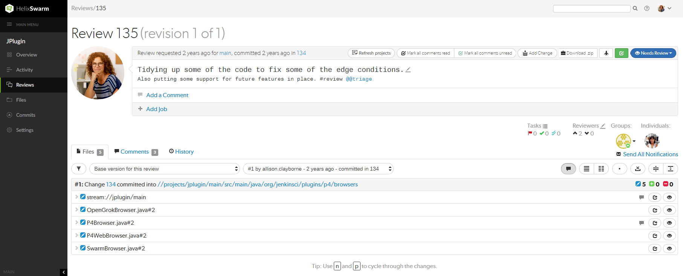Click Send All Notifications
This screenshot has width=683, height=276.
coord(650,154)
